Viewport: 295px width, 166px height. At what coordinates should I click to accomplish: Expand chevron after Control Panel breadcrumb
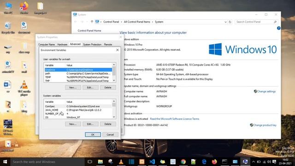[x=121, y=22]
